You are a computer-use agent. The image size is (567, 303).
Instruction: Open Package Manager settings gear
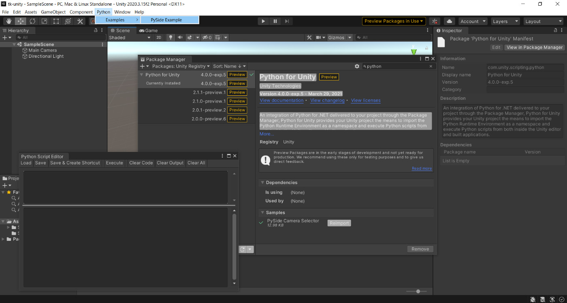coord(357,66)
